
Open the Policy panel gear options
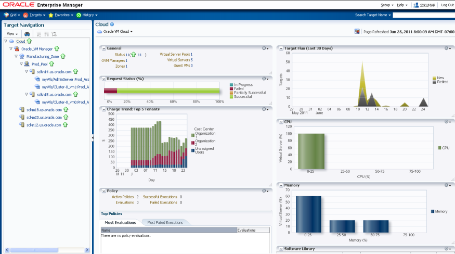pyautogui.click(x=265, y=191)
